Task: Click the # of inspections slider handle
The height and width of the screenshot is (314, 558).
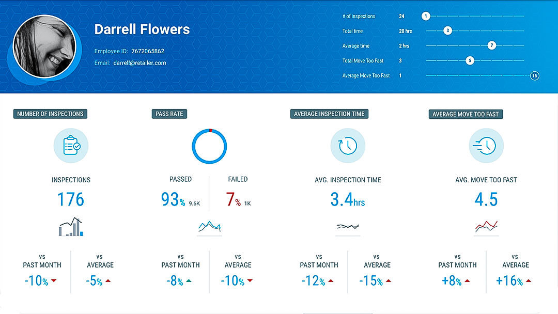Action: tap(426, 17)
